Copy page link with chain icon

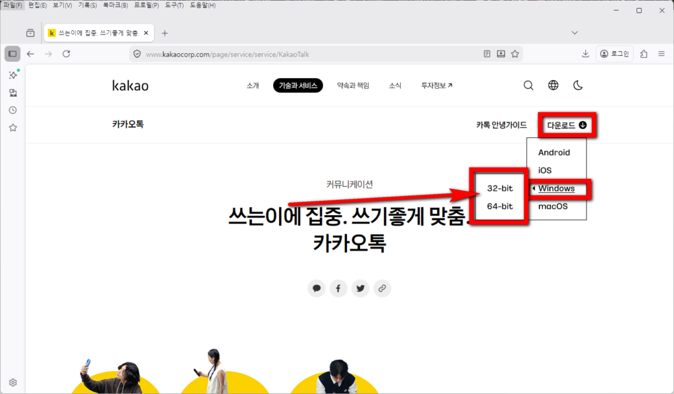[x=382, y=288]
